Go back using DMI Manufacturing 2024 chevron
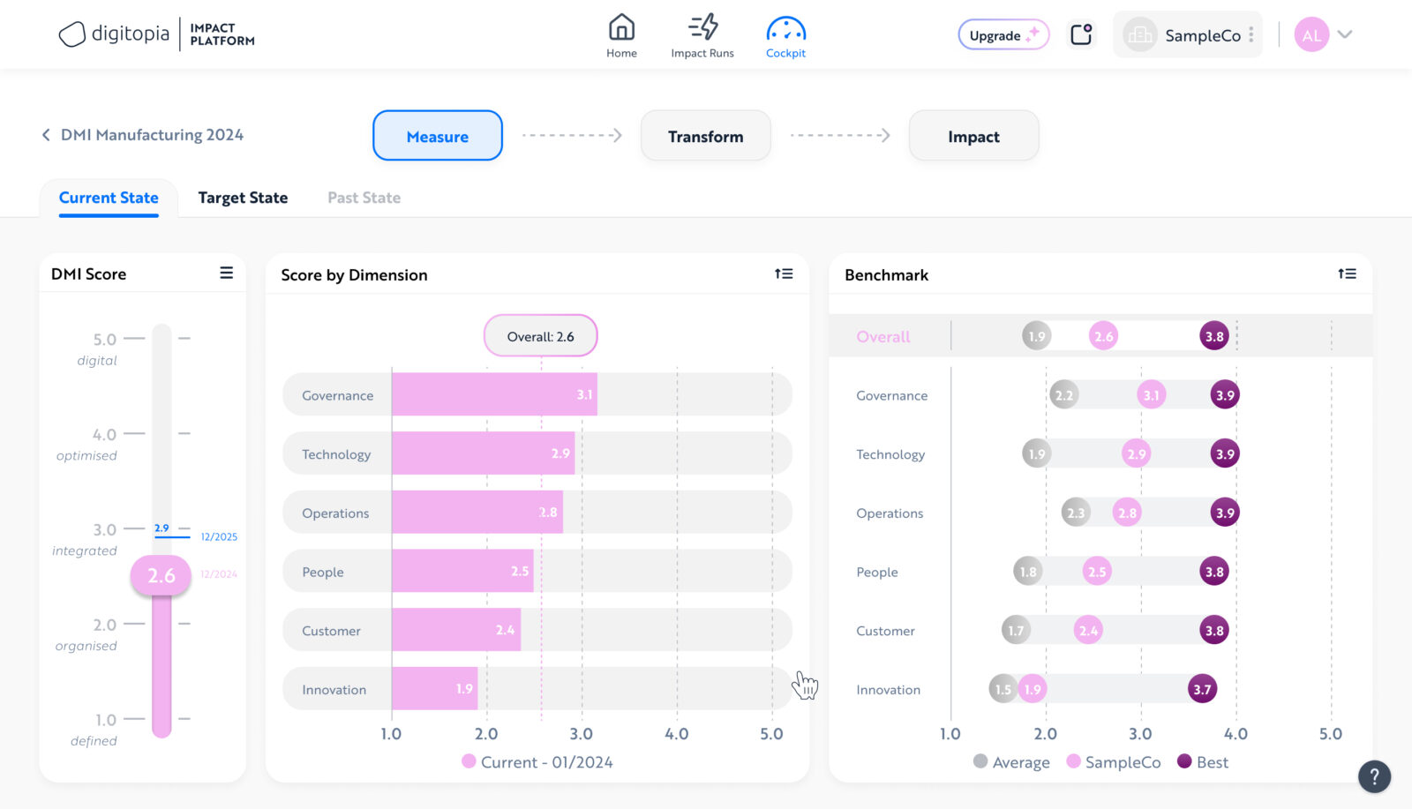The width and height of the screenshot is (1412, 809). click(46, 135)
